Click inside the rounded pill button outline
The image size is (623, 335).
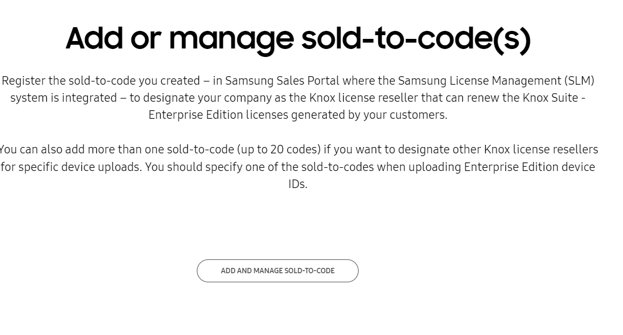pyautogui.click(x=278, y=271)
